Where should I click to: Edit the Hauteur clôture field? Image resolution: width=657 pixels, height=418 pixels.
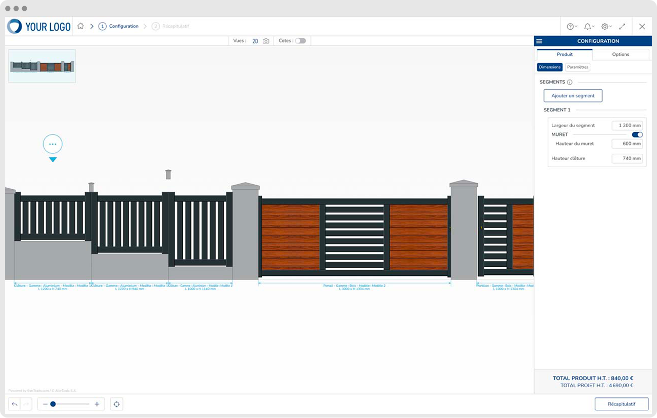pos(627,158)
